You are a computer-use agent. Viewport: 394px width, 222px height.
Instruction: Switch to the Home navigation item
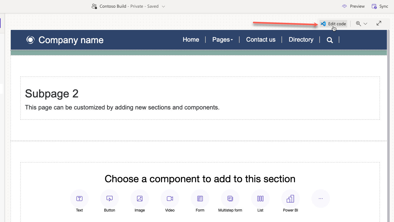191,39
